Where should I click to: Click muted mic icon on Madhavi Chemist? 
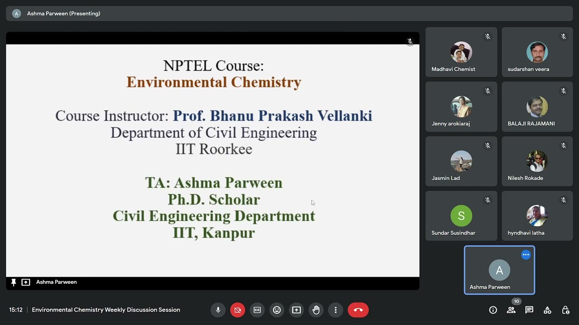tap(488, 37)
